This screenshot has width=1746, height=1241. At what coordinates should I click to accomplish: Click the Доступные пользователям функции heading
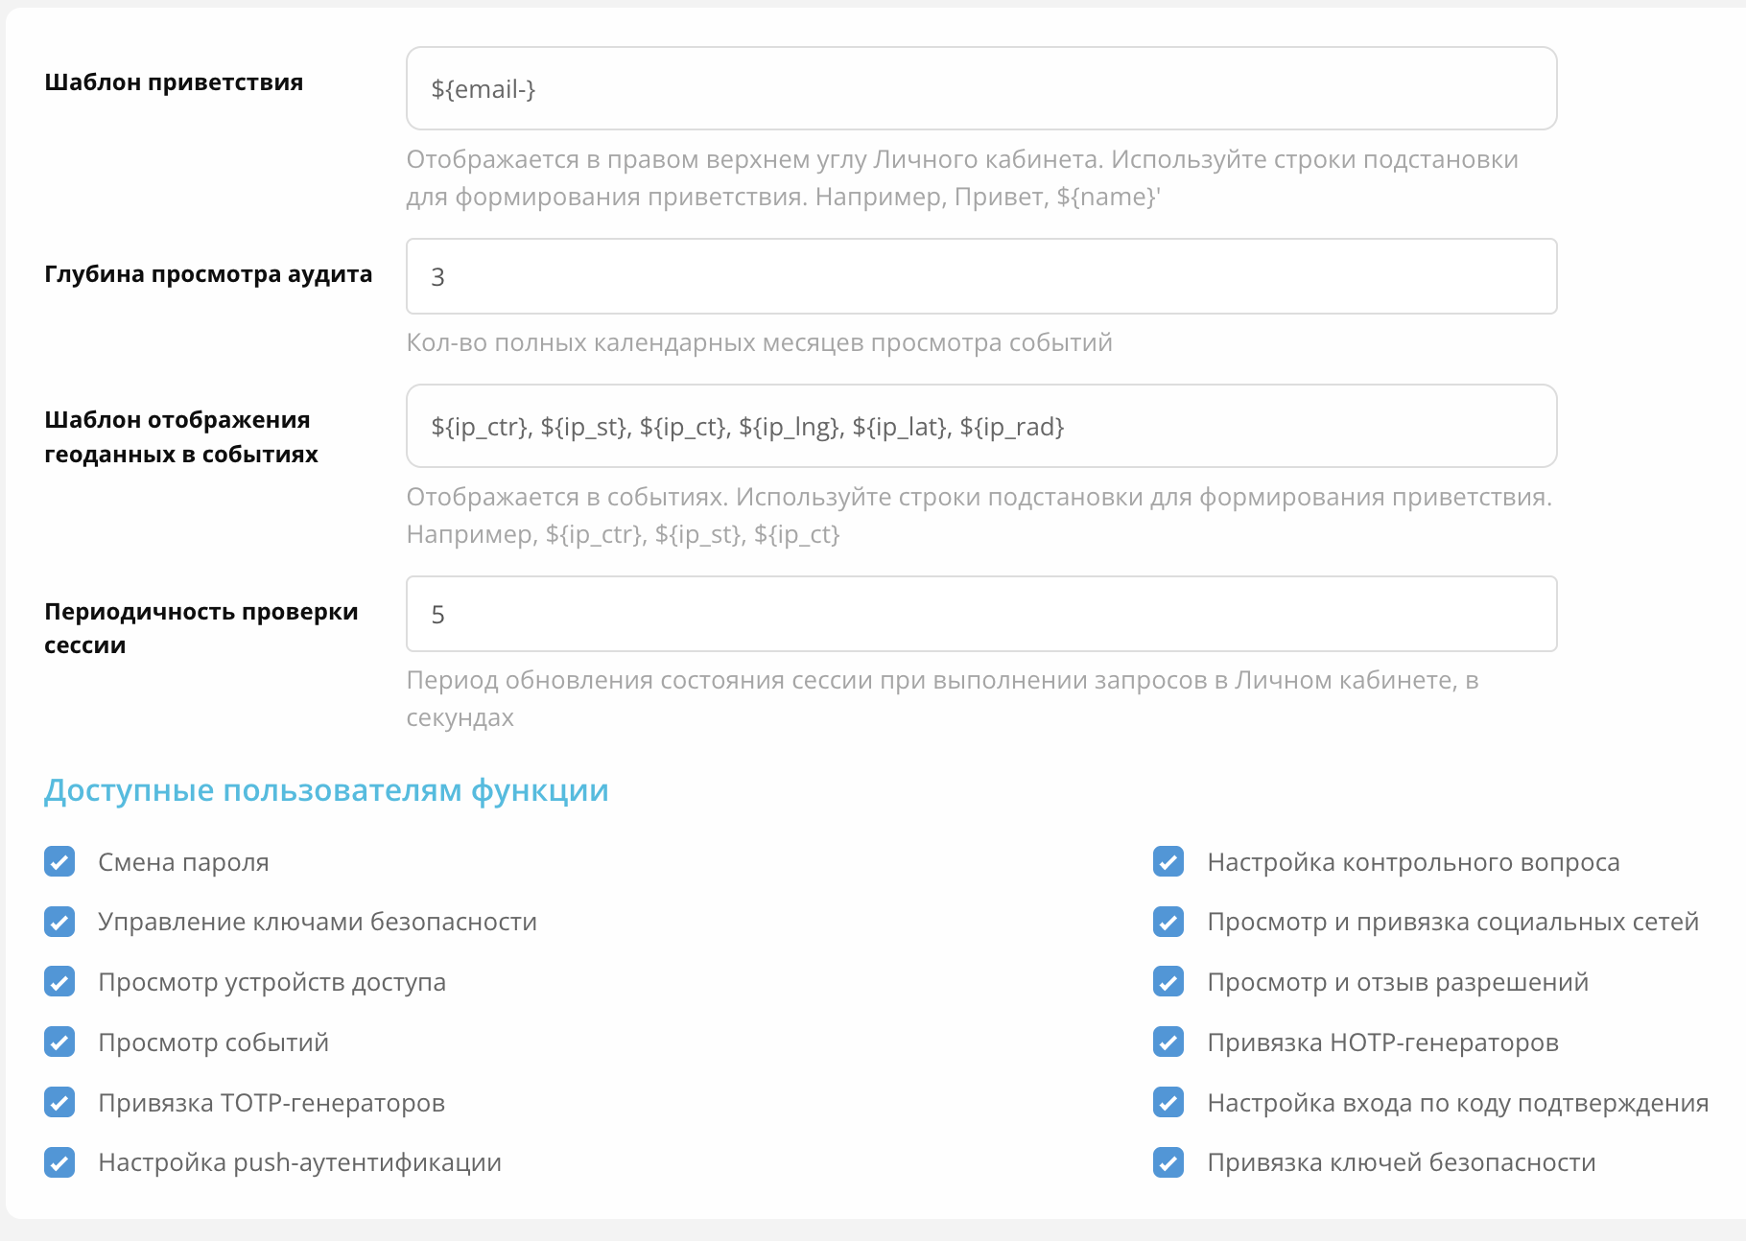click(326, 790)
